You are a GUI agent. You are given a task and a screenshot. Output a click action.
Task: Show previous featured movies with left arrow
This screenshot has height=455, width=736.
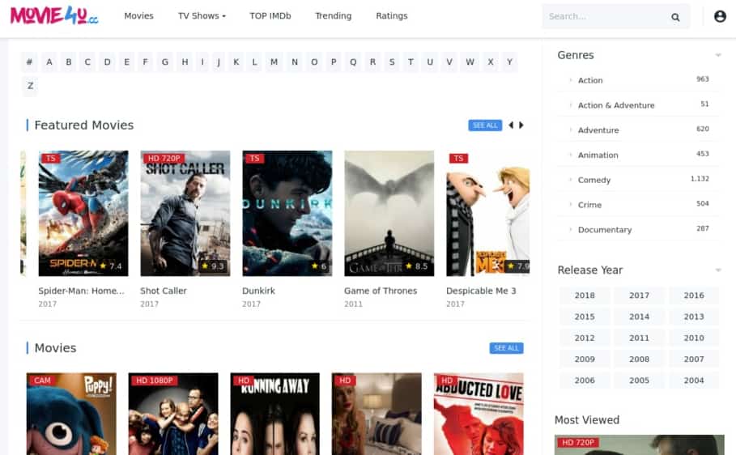pyautogui.click(x=511, y=125)
